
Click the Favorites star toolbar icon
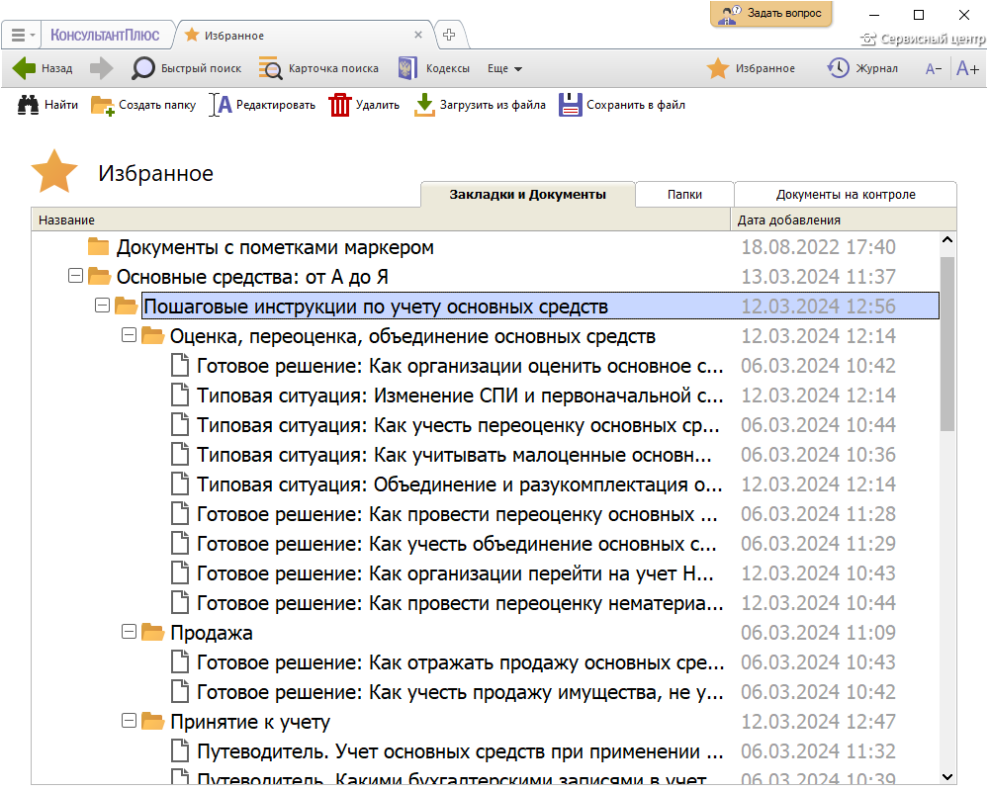718,68
